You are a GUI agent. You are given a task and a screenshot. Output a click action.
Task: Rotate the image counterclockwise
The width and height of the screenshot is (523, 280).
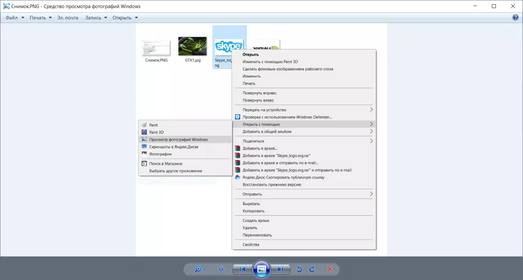pos(299,269)
